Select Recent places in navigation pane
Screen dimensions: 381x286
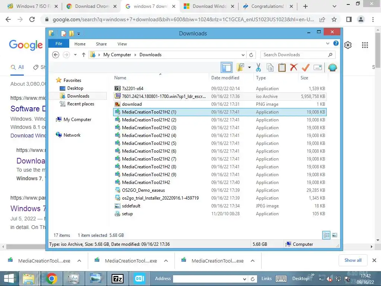pyautogui.click(x=80, y=104)
